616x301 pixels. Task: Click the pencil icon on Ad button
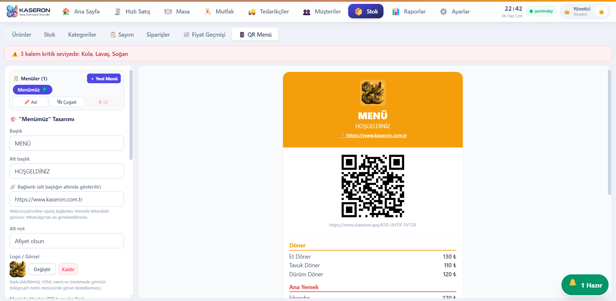click(x=27, y=102)
